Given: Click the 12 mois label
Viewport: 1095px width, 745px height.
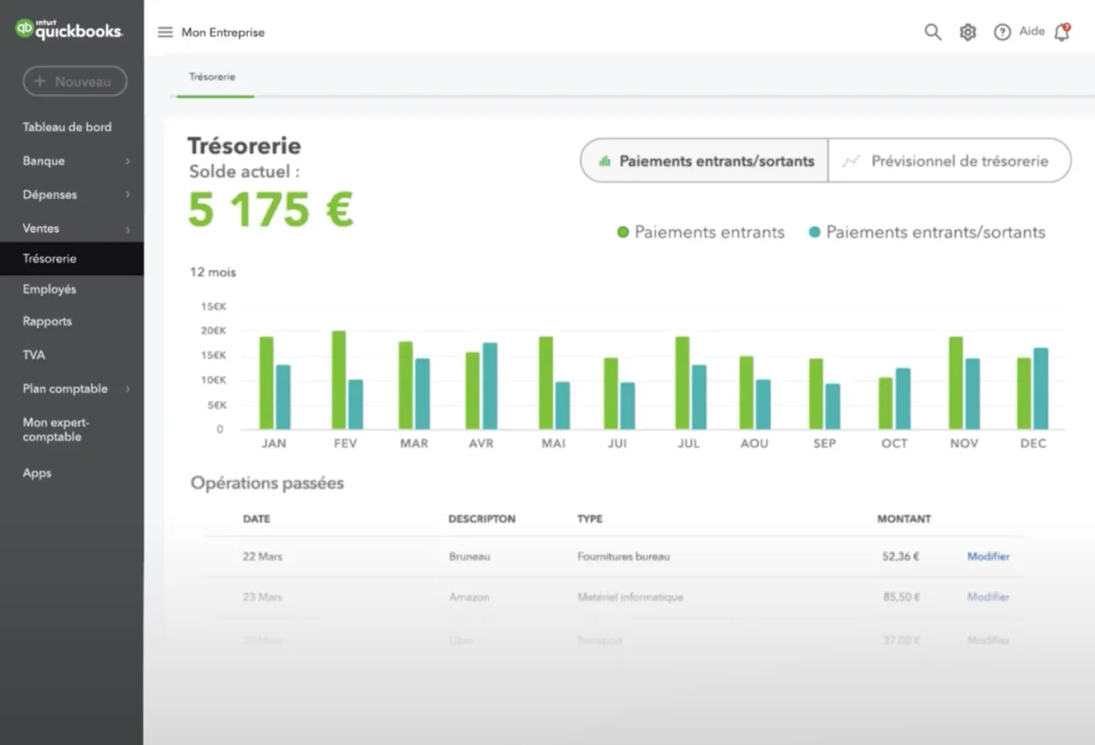Looking at the screenshot, I should [x=213, y=272].
